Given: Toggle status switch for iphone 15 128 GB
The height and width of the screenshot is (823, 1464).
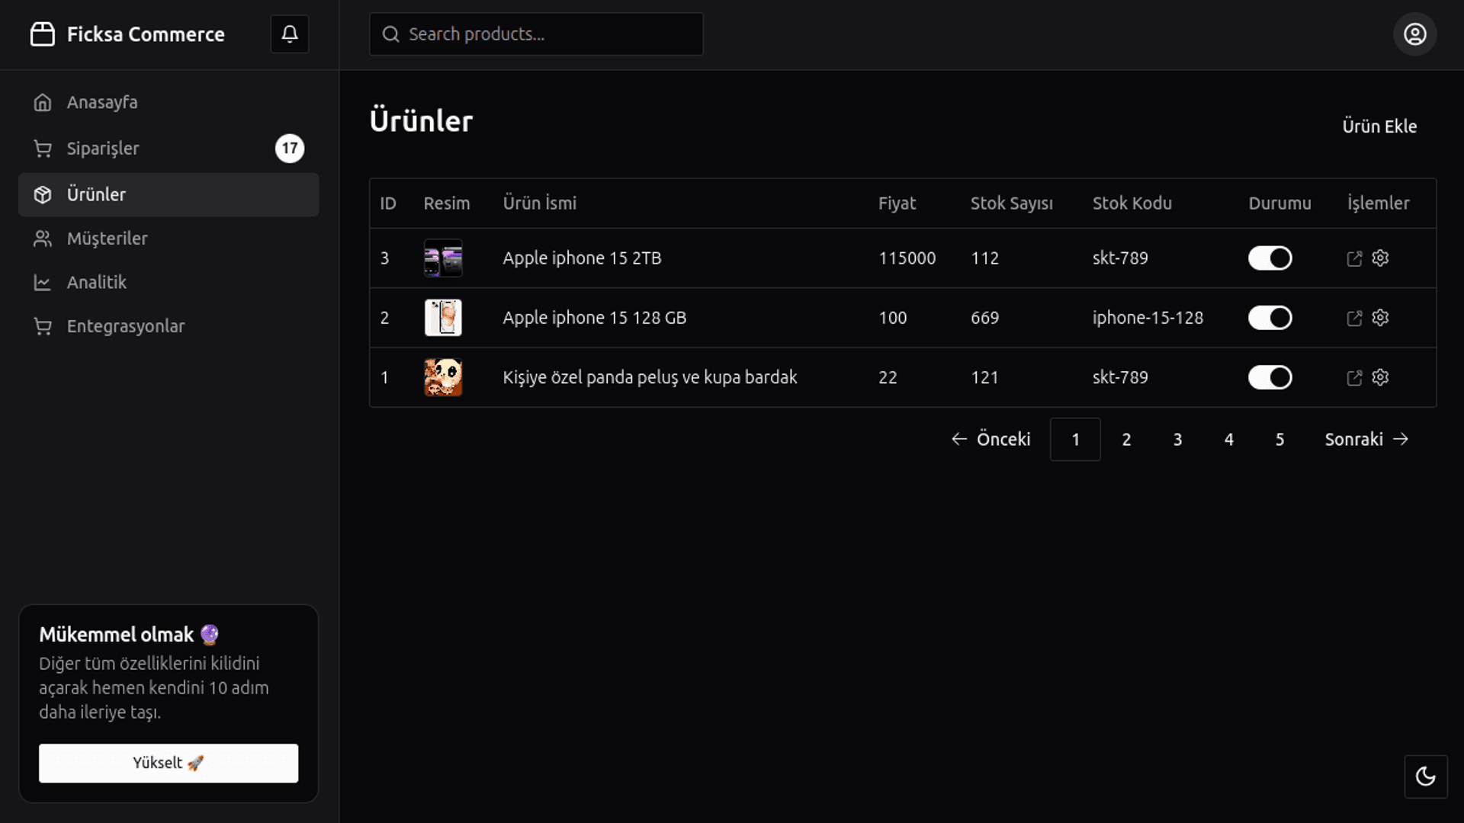Looking at the screenshot, I should [x=1270, y=318].
